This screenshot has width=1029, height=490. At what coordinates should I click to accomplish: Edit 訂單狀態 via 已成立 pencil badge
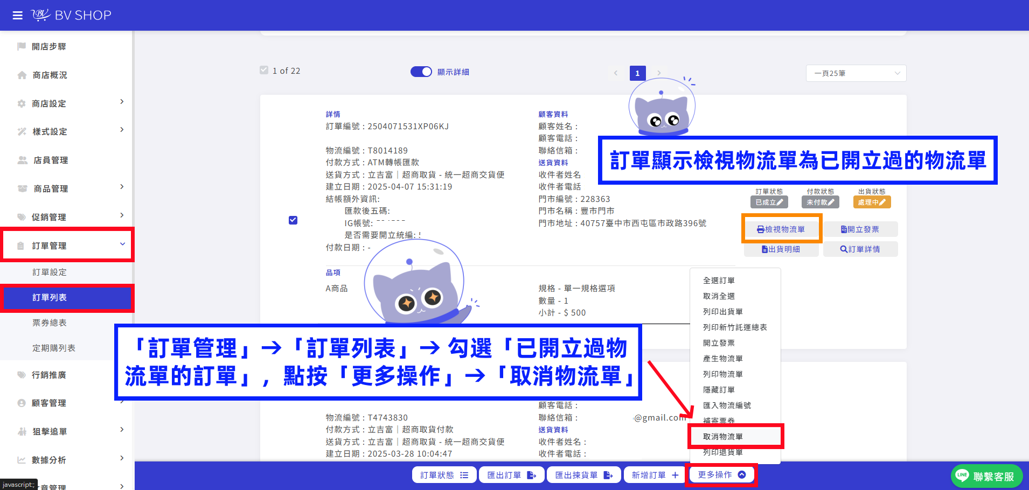tap(769, 202)
